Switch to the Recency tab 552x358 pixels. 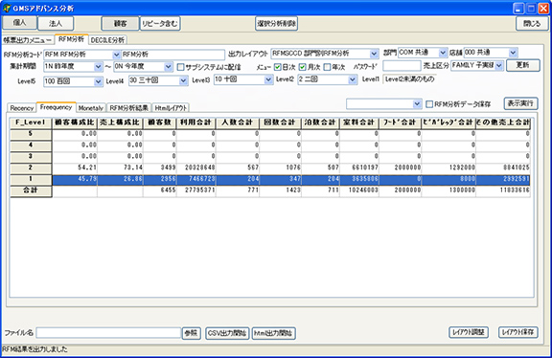22,108
